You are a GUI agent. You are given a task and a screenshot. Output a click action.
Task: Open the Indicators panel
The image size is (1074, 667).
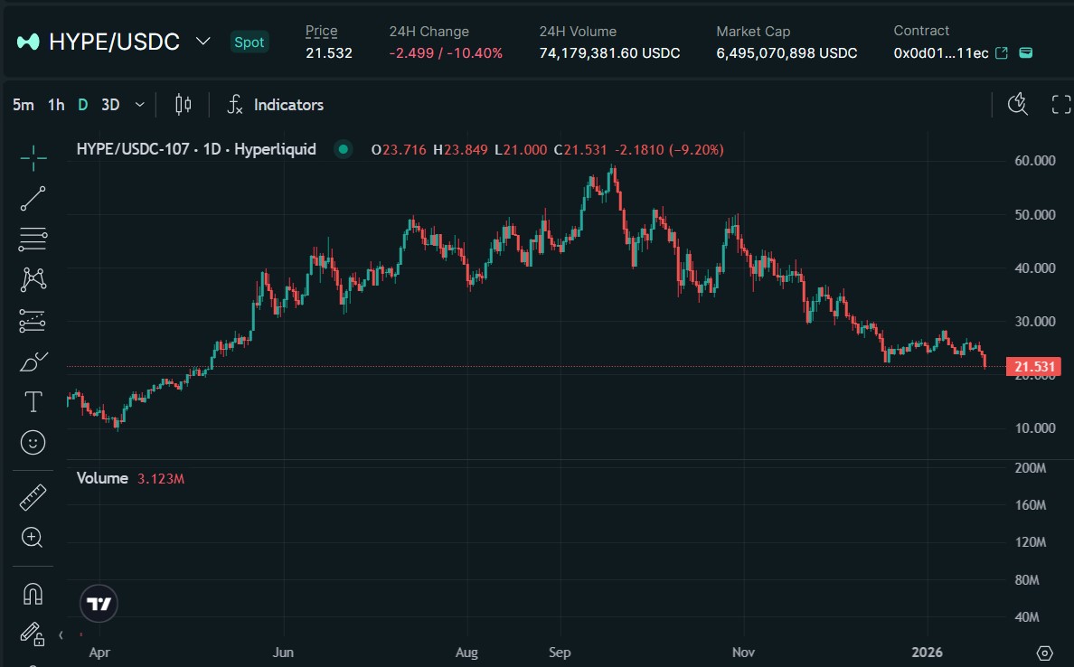pos(276,105)
